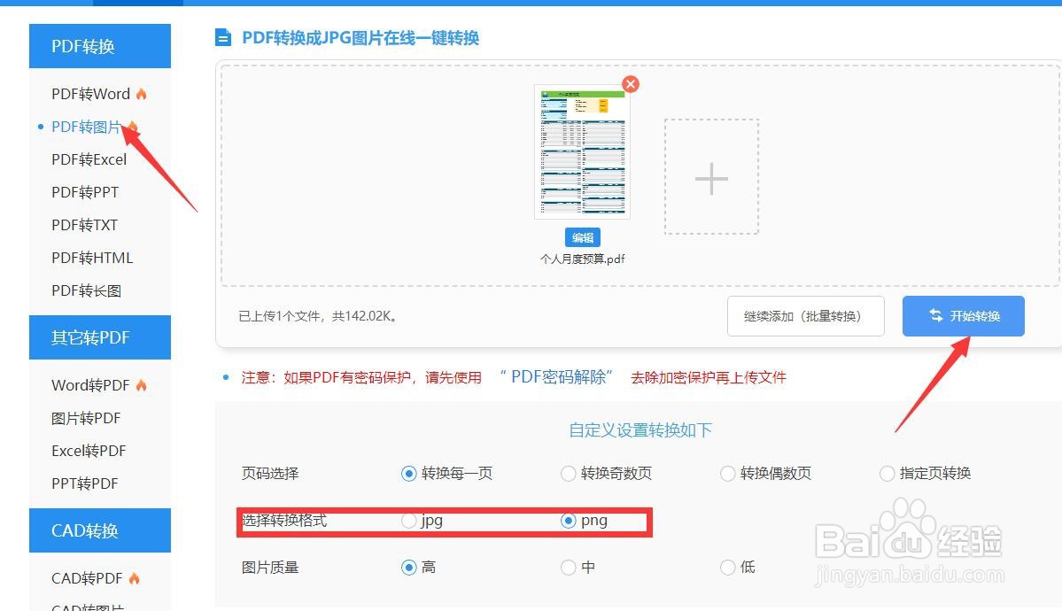The image size is (1062, 611).
Task: Open the PDF转长图 sidebar item
Action: point(88,290)
